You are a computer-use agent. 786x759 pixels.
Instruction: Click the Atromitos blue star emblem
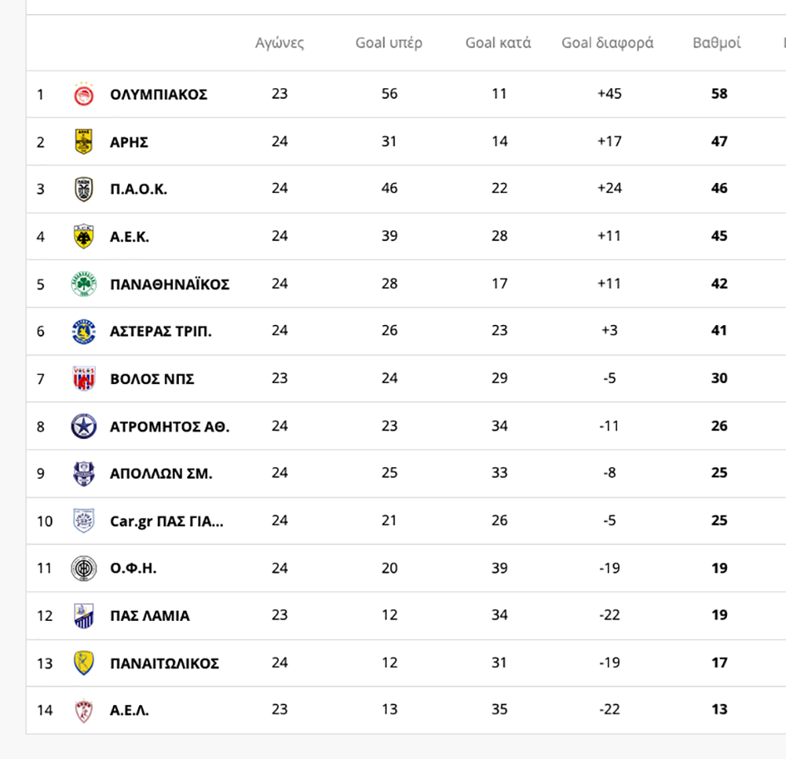pyautogui.click(x=84, y=426)
